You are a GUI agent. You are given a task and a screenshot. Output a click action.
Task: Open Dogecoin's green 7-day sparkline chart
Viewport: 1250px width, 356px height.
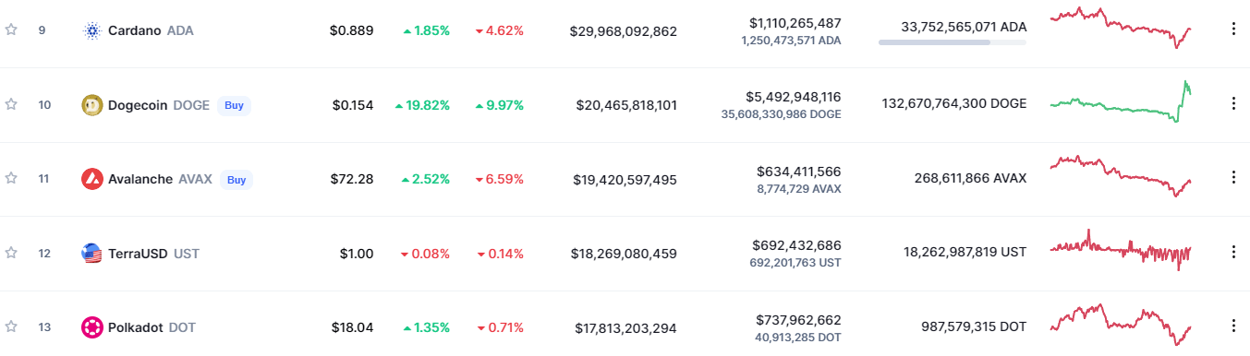pyautogui.click(x=1121, y=103)
